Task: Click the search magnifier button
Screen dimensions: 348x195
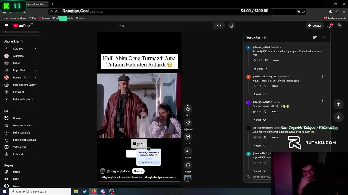Action: point(219,26)
